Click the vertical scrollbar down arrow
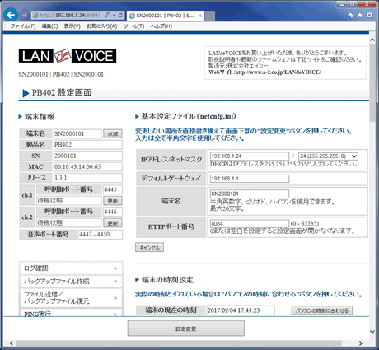 tap(372, 332)
